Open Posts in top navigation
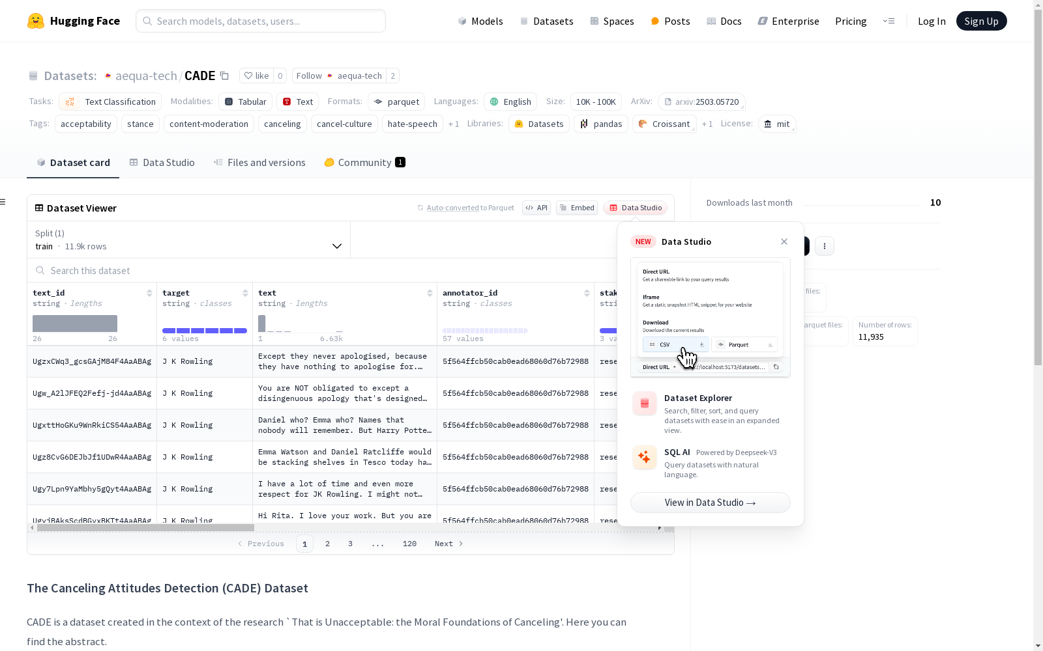The image size is (1043, 651). [670, 21]
